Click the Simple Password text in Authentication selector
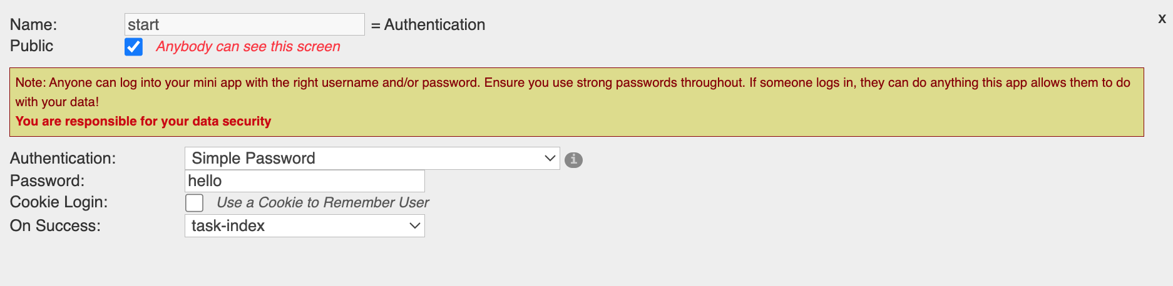1173x286 pixels. point(254,159)
